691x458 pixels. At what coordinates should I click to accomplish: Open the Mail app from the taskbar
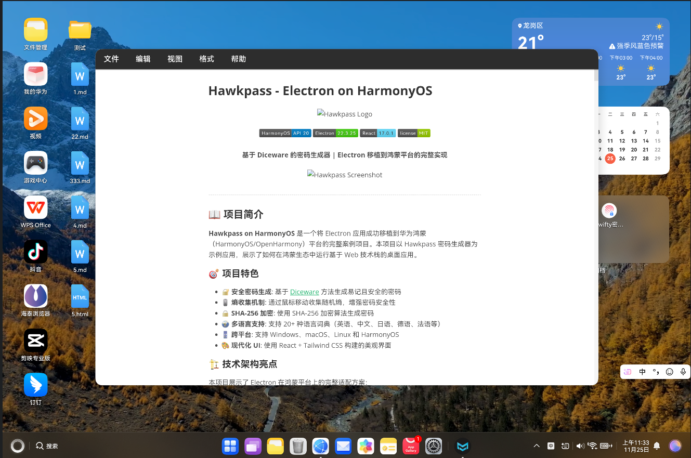[343, 446]
